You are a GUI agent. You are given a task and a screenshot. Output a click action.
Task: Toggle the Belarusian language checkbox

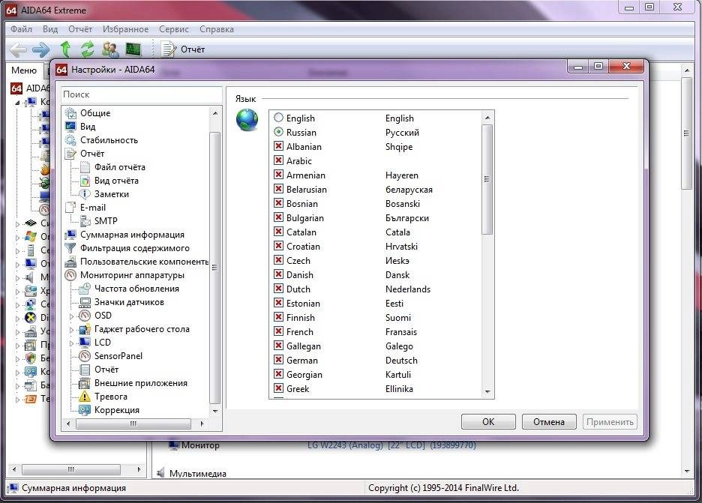[x=278, y=189]
